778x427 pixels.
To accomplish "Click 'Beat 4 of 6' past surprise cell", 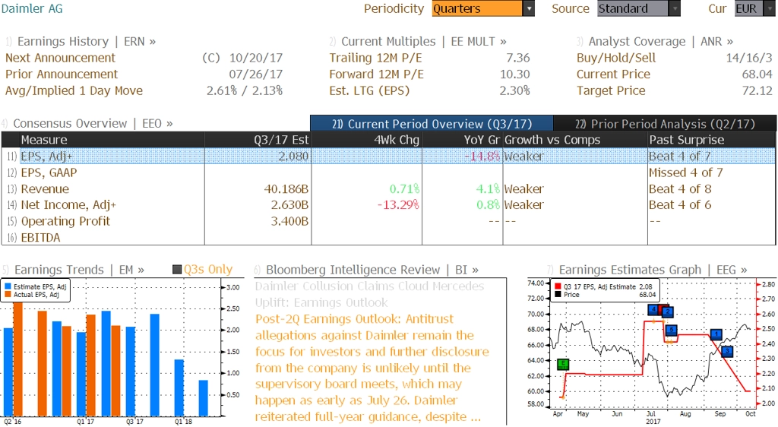I will pos(680,205).
